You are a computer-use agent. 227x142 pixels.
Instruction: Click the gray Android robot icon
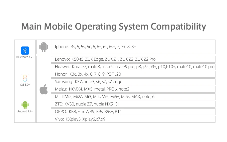(44, 47)
